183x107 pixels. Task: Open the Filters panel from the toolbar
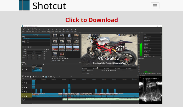(x=64, y=30)
